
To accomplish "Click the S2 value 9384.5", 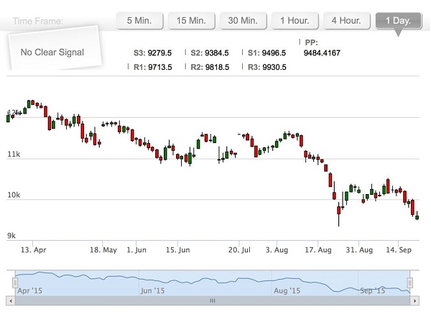I will point(217,52).
